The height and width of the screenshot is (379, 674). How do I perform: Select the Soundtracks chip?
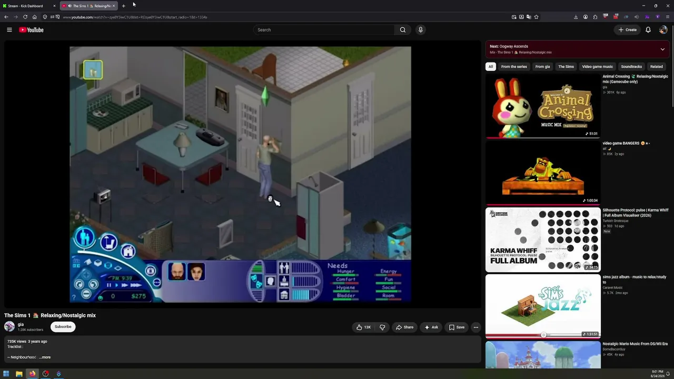coord(631,67)
